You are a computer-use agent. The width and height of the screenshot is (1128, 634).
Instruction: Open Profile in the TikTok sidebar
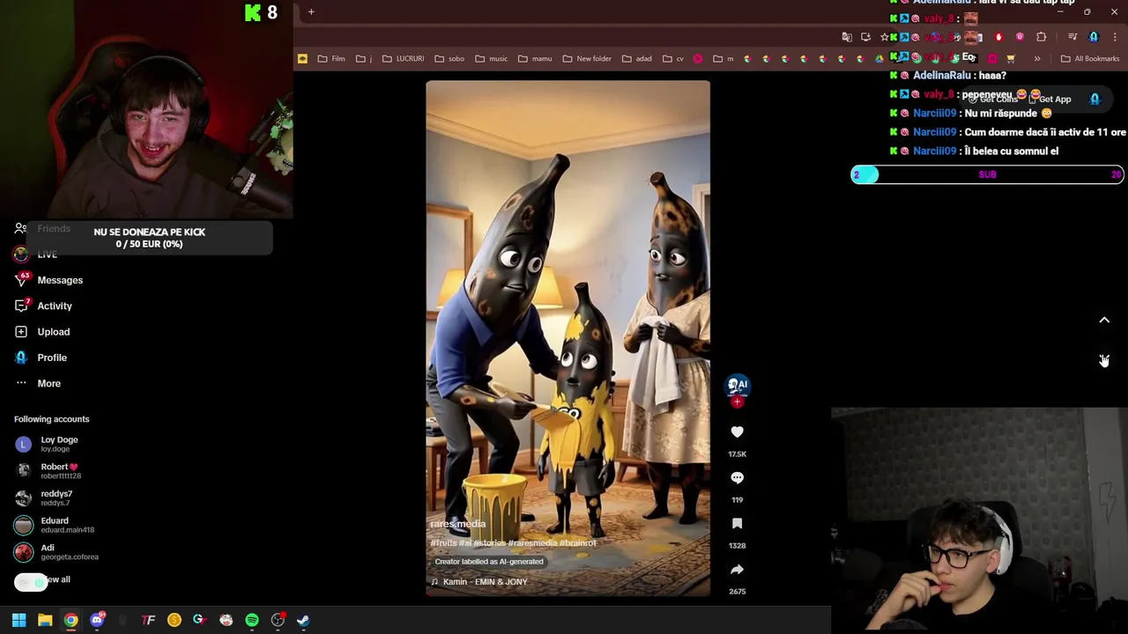click(52, 358)
